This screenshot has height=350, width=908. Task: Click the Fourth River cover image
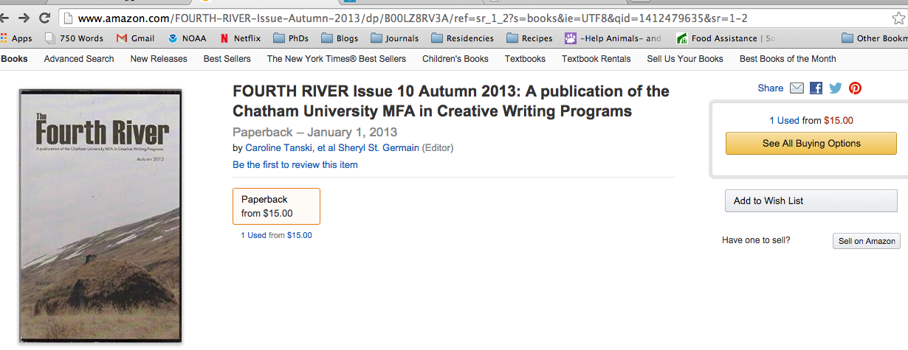coord(100,215)
